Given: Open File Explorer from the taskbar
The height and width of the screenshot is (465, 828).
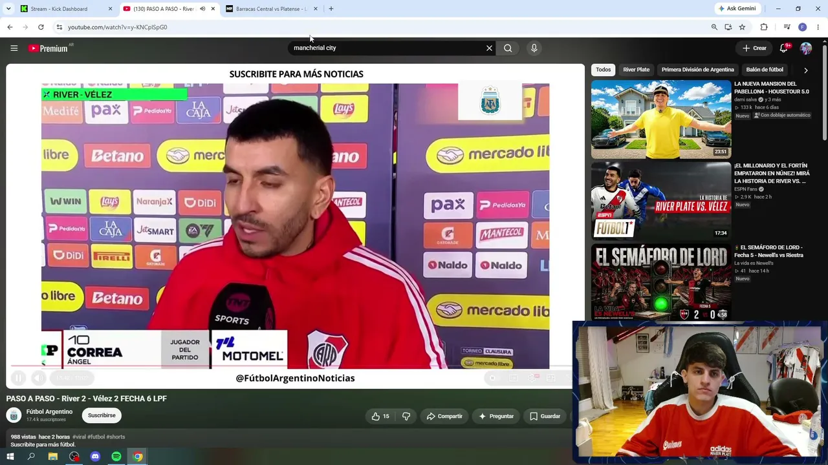Looking at the screenshot, I should click(x=53, y=457).
